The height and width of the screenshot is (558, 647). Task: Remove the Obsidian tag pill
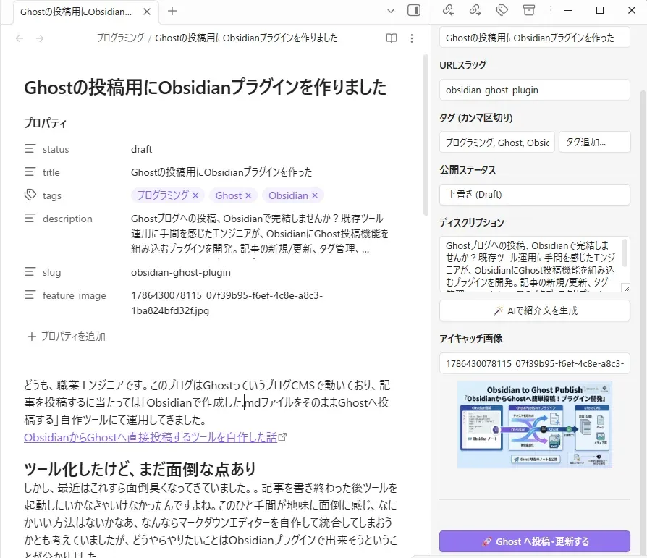tap(315, 195)
